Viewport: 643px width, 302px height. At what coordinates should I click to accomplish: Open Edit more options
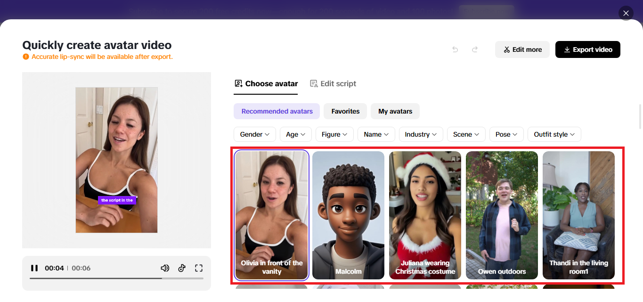(522, 49)
